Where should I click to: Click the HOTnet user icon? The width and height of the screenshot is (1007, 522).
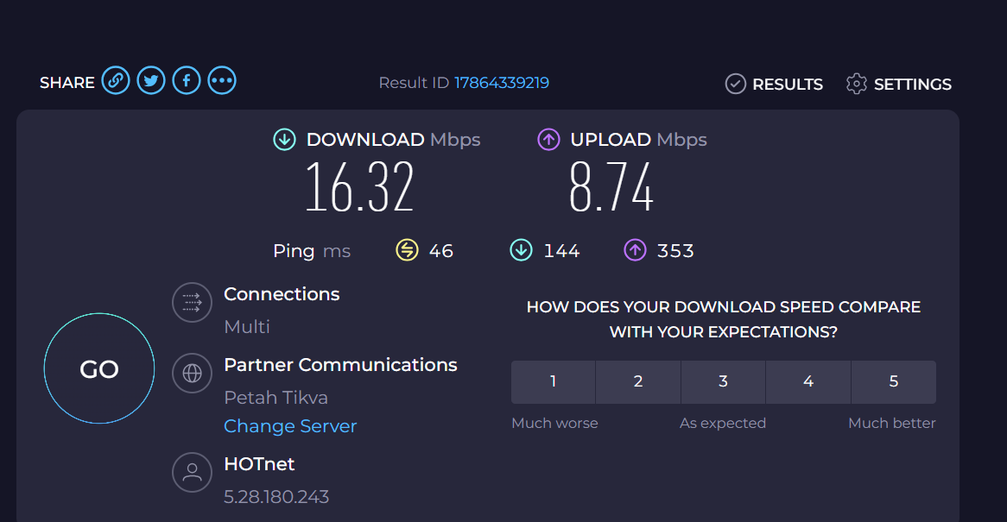coord(192,472)
